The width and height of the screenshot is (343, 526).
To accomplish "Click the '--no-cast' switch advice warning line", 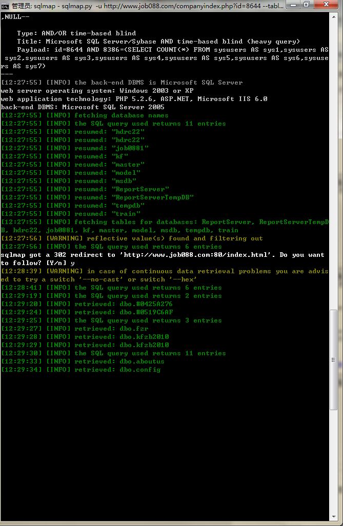I will [165, 275].
